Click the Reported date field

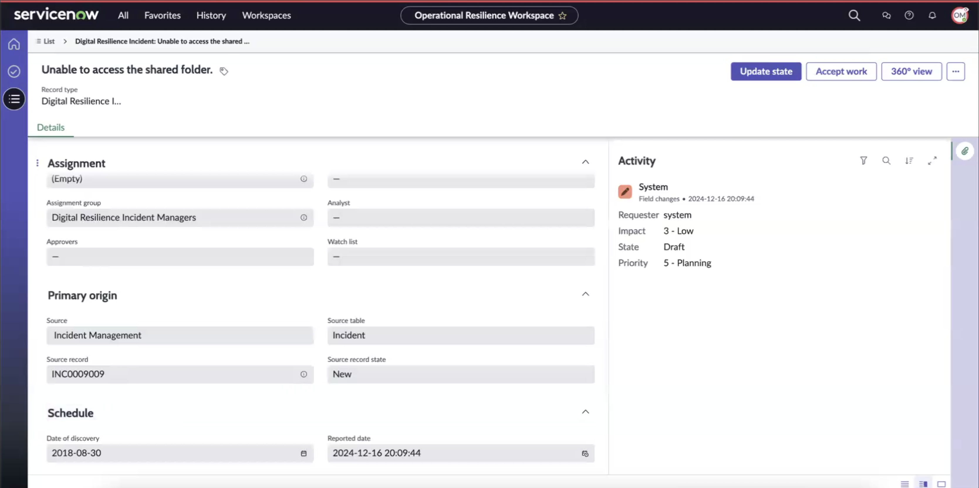(461, 453)
